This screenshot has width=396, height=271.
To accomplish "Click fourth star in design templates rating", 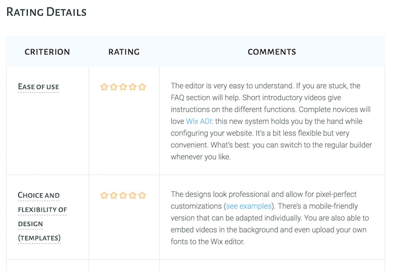I will tap(133, 195).
